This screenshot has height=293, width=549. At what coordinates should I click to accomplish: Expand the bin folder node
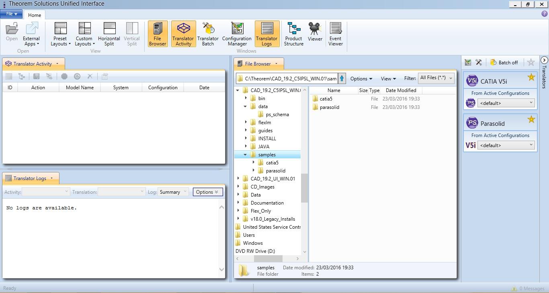246,98
